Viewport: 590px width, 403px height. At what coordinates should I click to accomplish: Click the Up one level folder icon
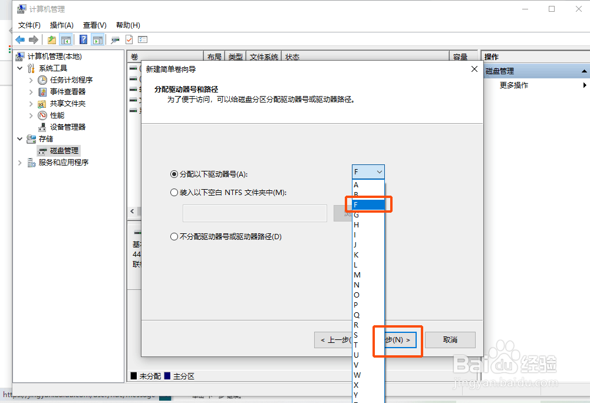[x=52, y=39]
